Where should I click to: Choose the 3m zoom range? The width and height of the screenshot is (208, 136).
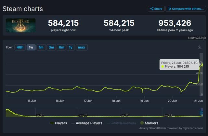pos(51,48)
